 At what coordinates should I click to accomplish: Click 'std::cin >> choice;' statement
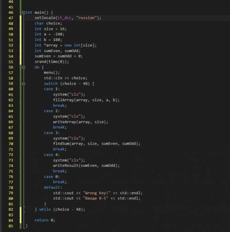(66, 78)
